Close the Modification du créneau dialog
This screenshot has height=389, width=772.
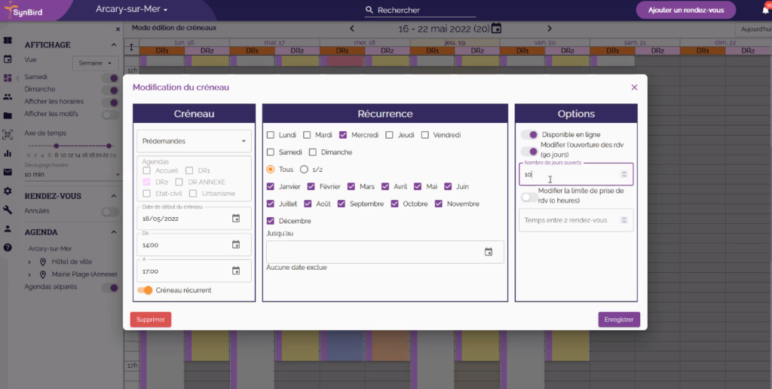634,87
